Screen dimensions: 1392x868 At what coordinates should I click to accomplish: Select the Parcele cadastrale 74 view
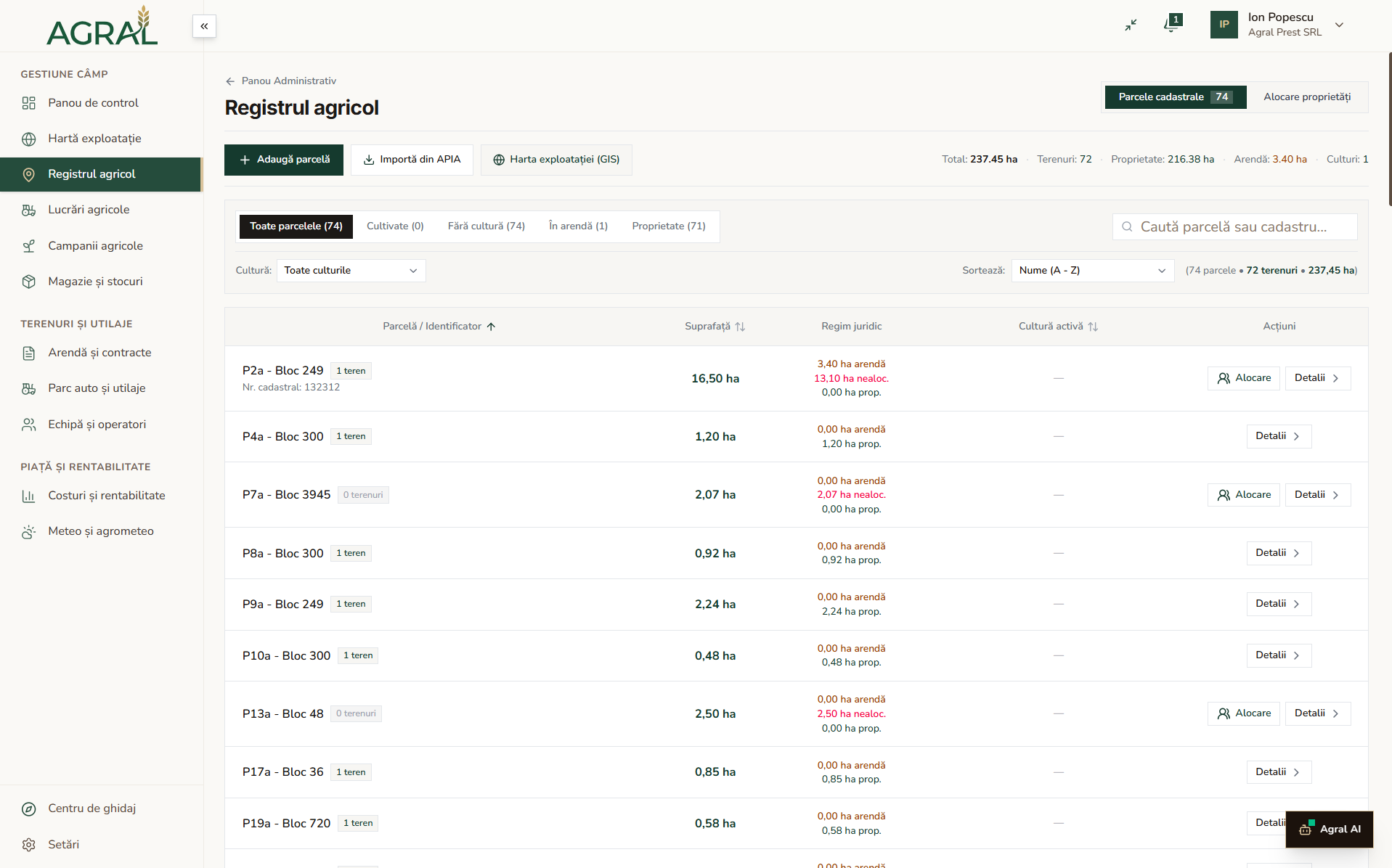(1175, 97)
